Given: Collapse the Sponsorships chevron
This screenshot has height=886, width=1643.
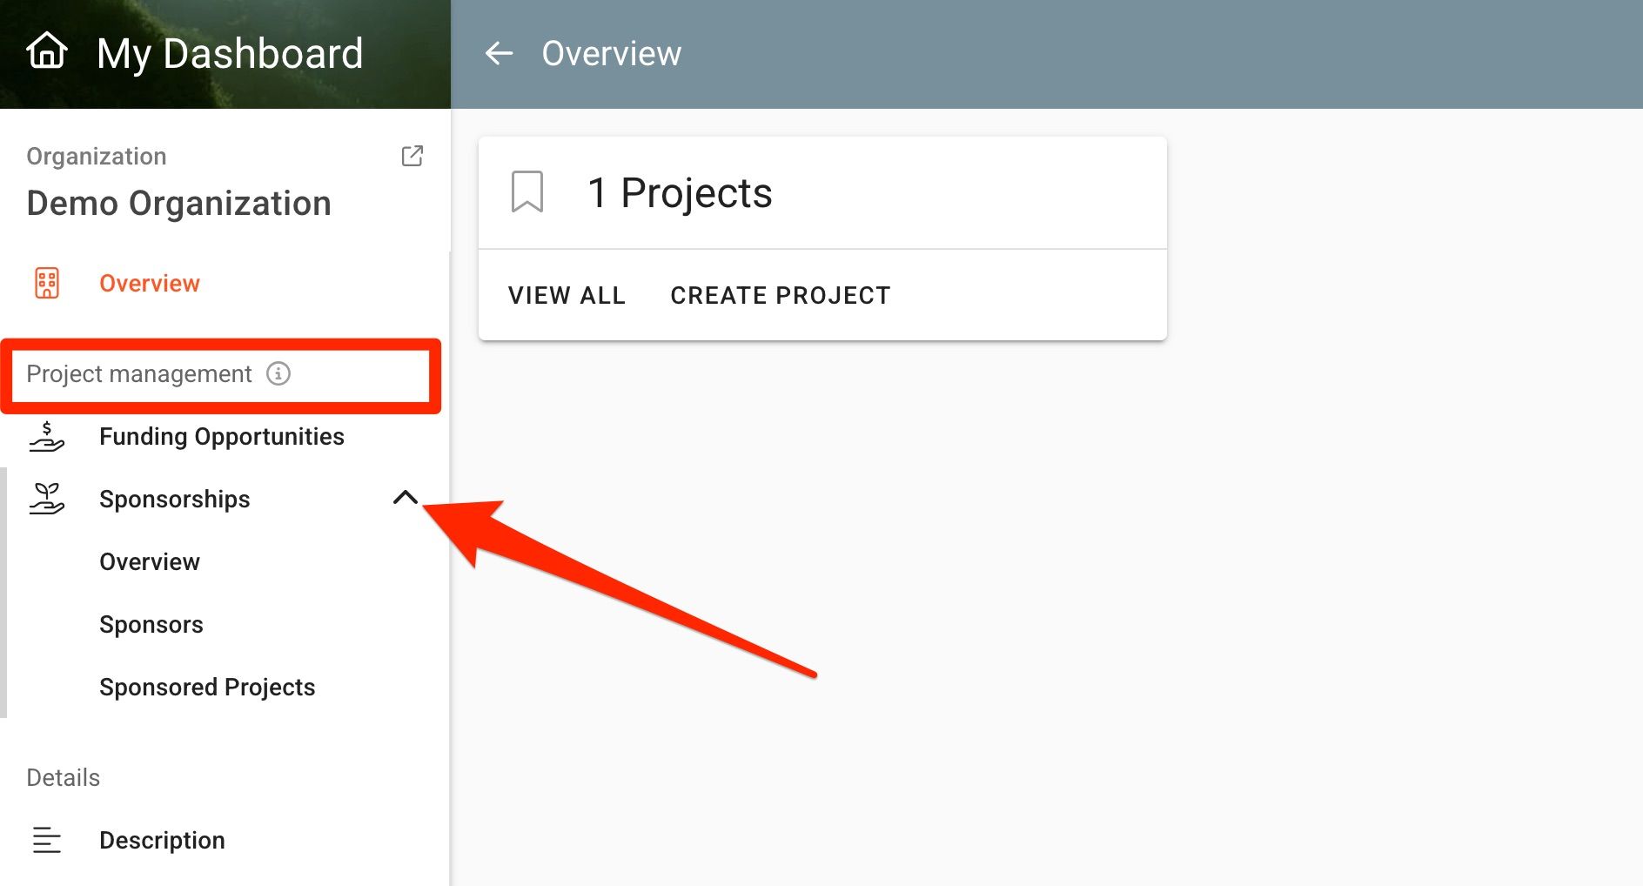Looking at the screenshot, I should pyautogui.click(x=406, y=498).
